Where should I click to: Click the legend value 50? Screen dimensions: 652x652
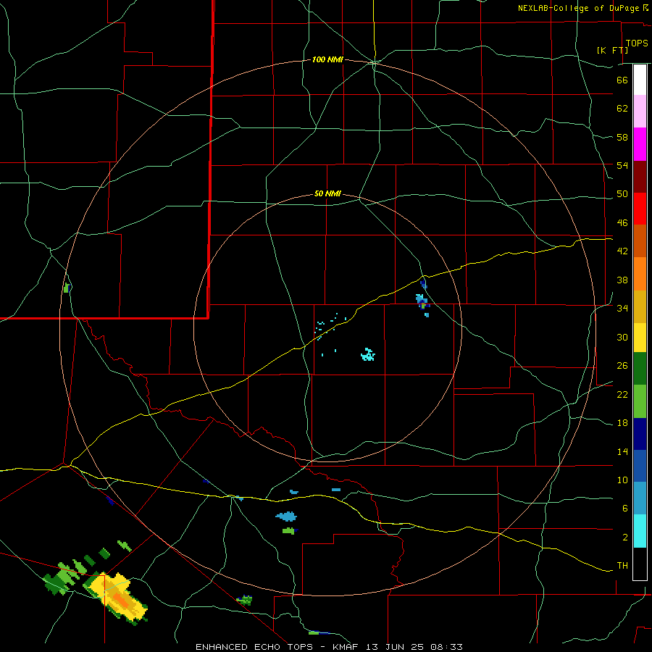[x=622, y=194]
